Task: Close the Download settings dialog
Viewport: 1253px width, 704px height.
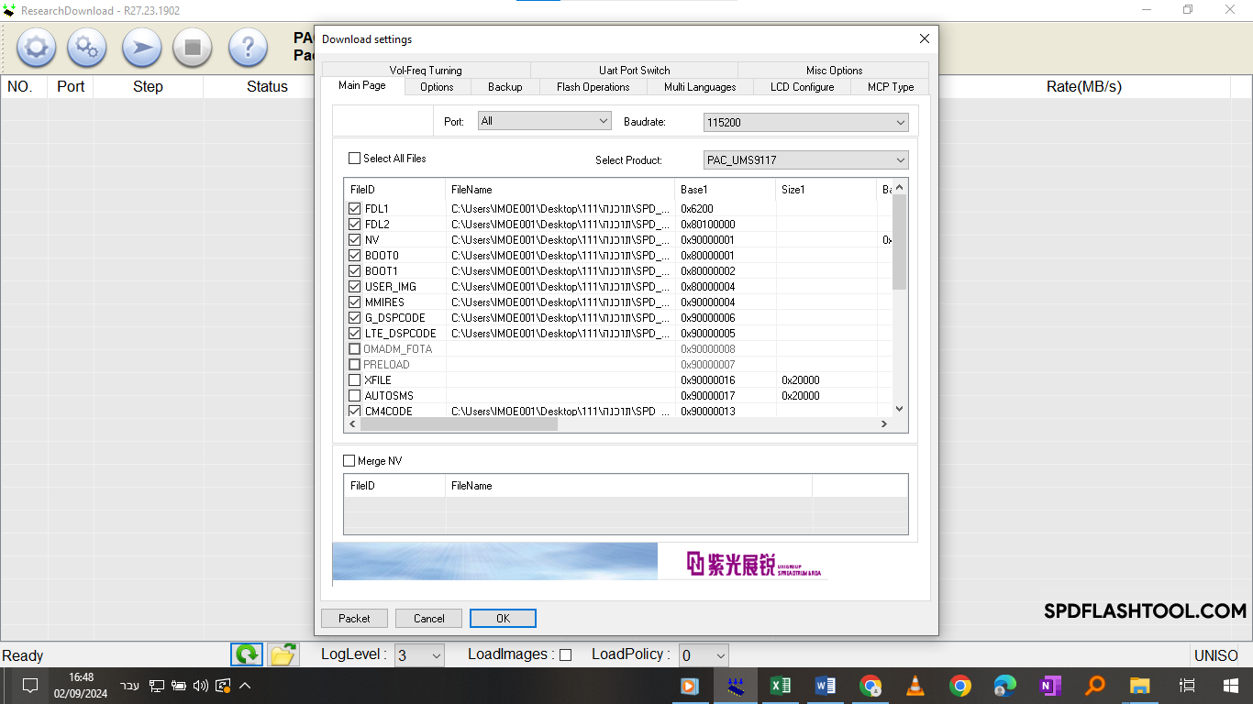Action: point(925,38)
